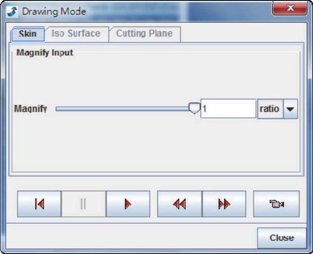Image resolution: width=313 pixels, height=254 pixels.
Task: Click the Drawing Mode title bar text
Action: 54,11
